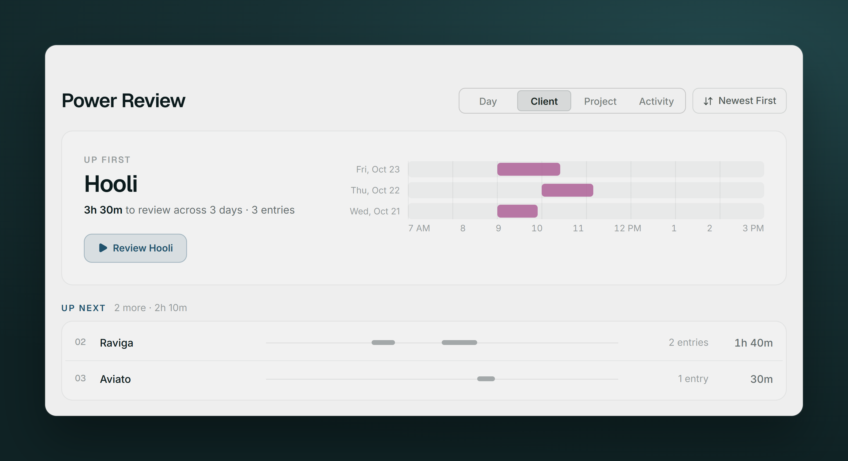Click the 02 row number

click(80, 342)
